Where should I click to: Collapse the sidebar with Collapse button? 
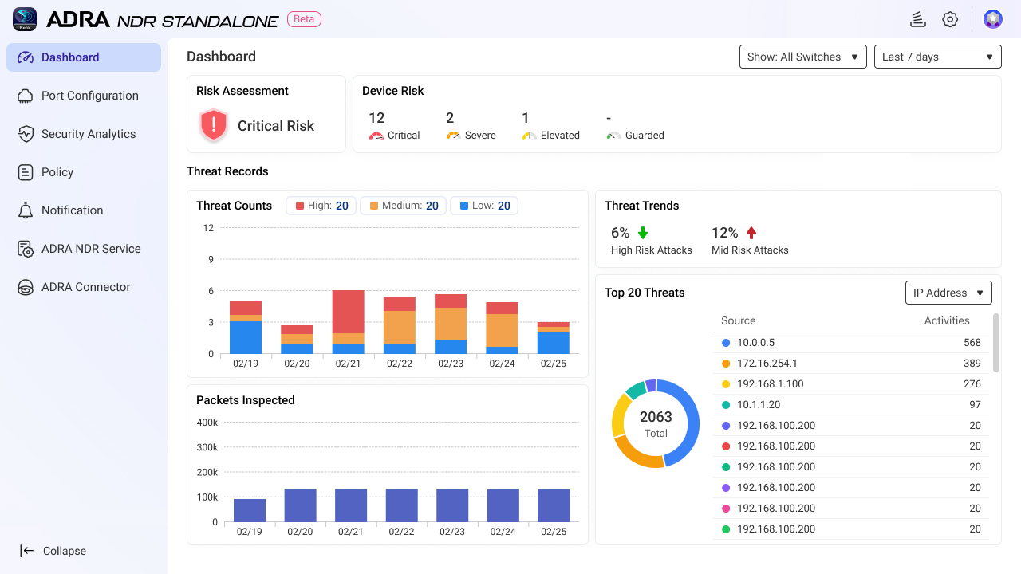click(x=53, y=551)
